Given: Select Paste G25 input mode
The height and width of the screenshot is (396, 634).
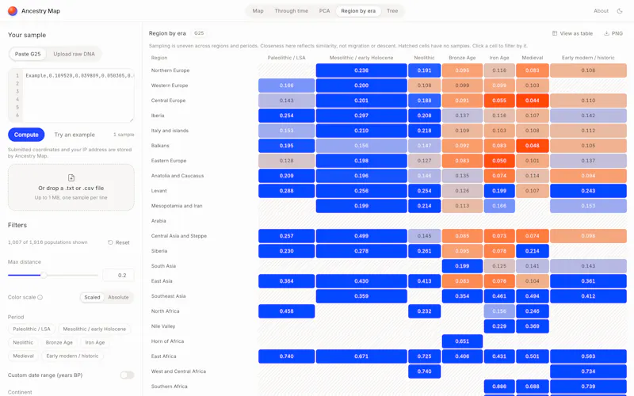Looking at the screenshot, I should pos(28,54).
